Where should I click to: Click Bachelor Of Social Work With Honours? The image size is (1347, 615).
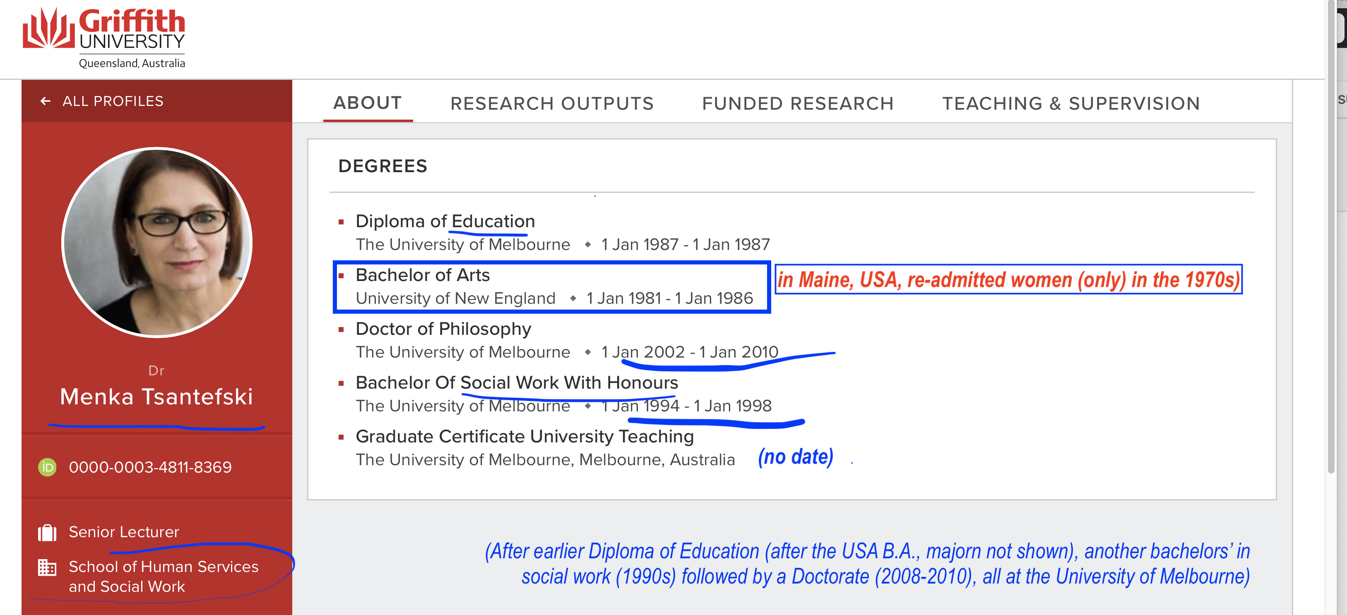click(517, 383)
